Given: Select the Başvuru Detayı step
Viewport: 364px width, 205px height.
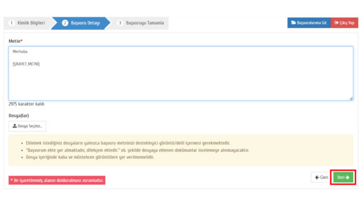Looking at the screenshot, I should 81,23.
